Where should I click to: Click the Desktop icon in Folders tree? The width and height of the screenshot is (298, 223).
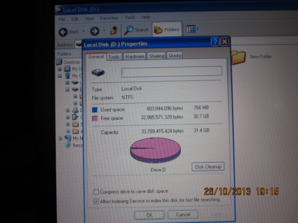[x=60, y=62]
